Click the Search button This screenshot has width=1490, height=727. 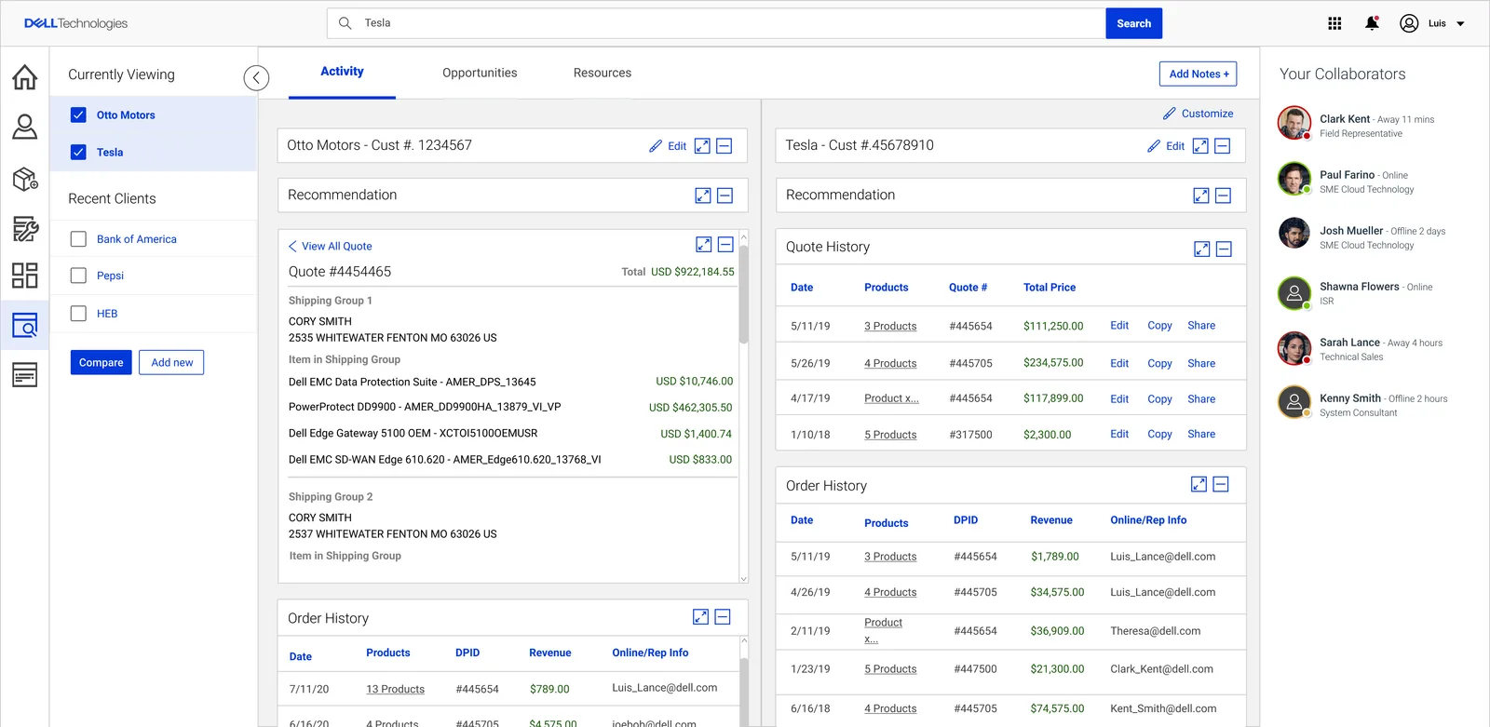[x=1133, y=23]
